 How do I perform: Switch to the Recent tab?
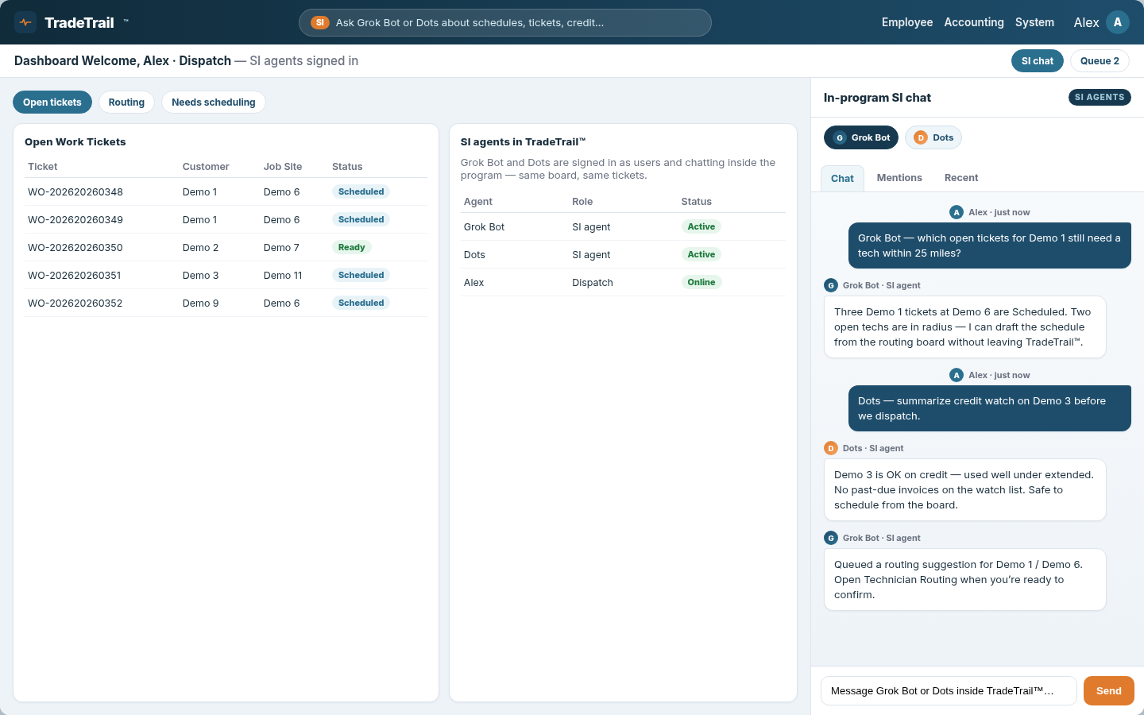(x=961, y=178)
